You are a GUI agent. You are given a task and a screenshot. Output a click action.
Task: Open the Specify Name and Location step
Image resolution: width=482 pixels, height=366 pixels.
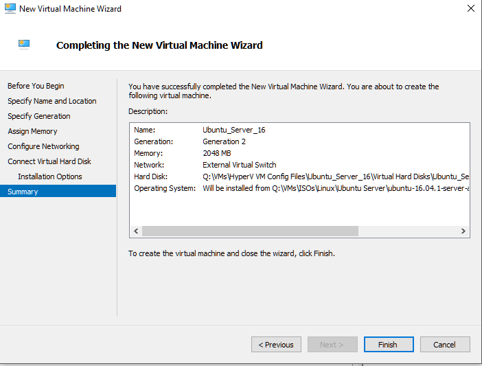point(52,101)
